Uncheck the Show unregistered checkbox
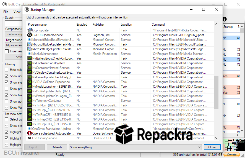Viewport: 245px width, 158px height. [7, 76]
